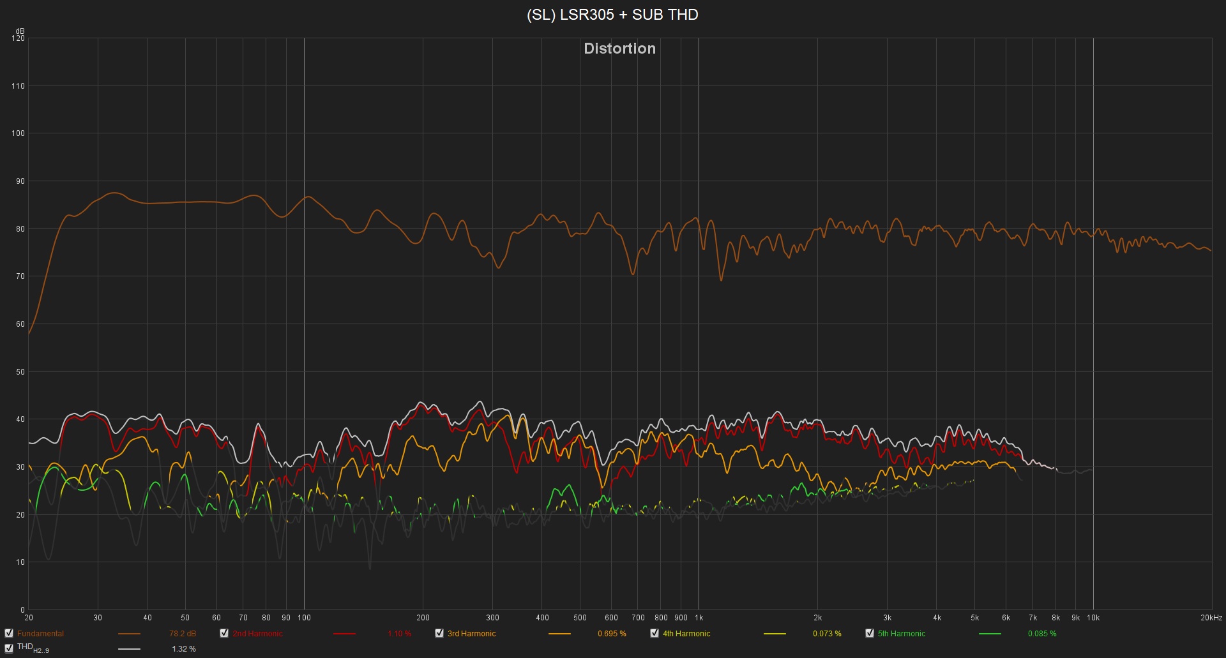
Task: Click the 4th Harmonic legend label
Action: click(686, 634)
